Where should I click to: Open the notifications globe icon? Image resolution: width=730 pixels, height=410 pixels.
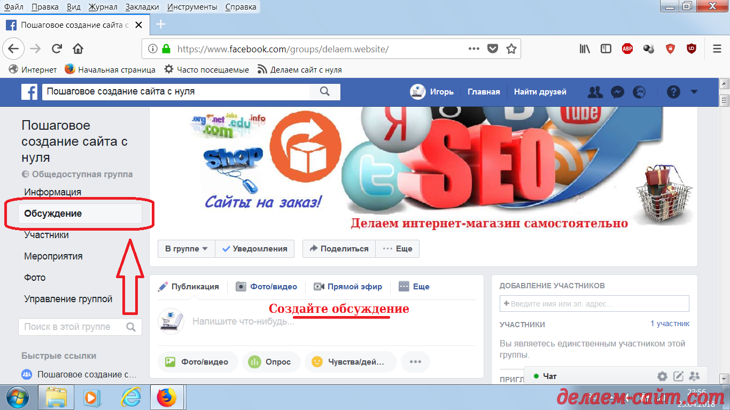click(639, 92)
